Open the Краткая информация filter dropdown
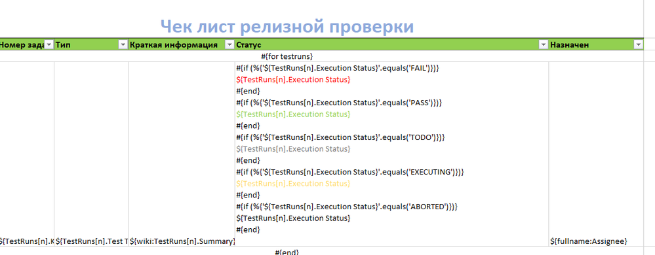 click(229, 44)
